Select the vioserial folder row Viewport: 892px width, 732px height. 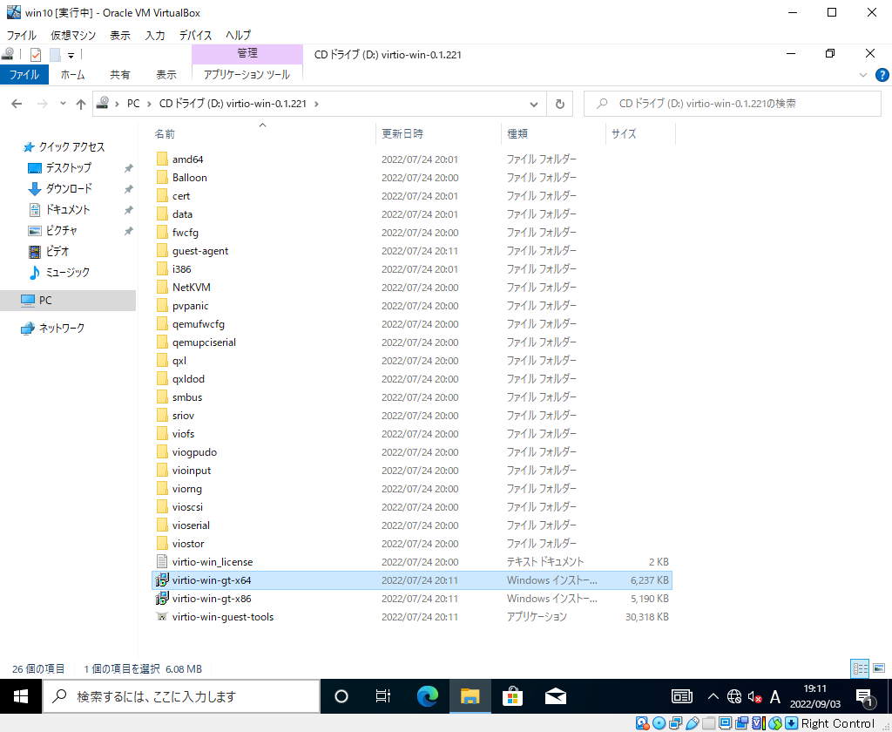click(x=412, y=525)
